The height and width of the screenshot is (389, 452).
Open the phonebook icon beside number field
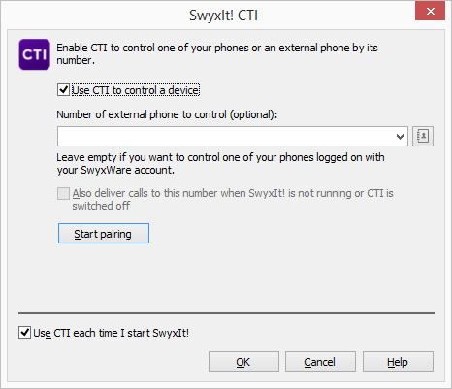[x=423, y=136]
